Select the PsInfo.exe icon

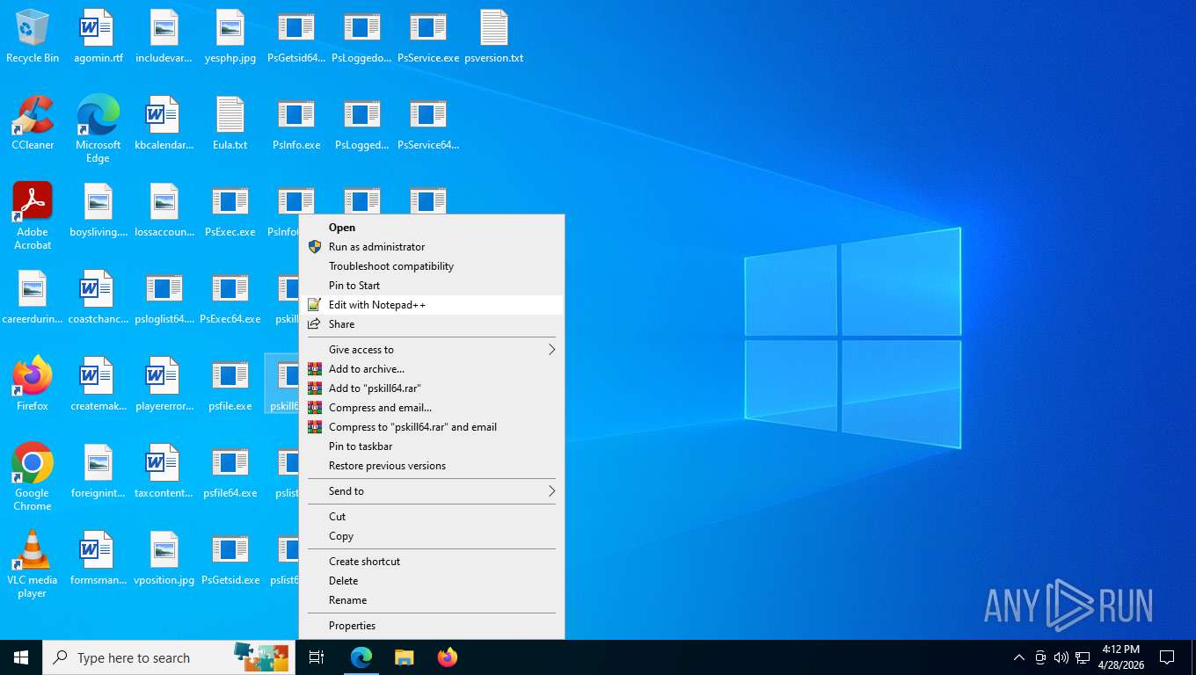[296, 123]
